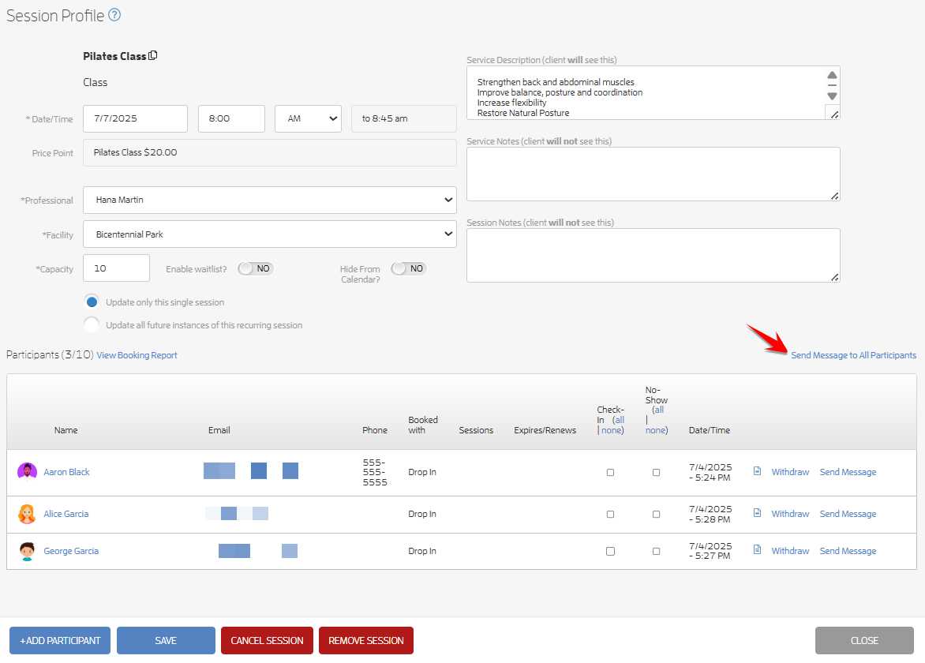Open the Facility dropdown showing Bicentennial Park
The image size is (925, 663).
pyautogui.click(x=270, y=234)
